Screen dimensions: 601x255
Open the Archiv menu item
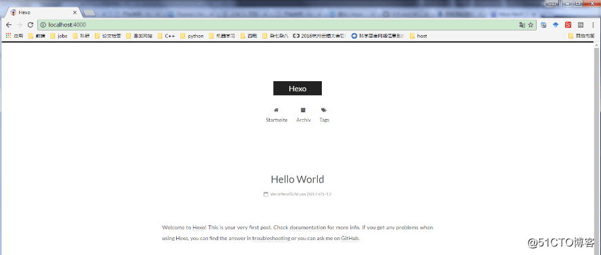point(303,120)
